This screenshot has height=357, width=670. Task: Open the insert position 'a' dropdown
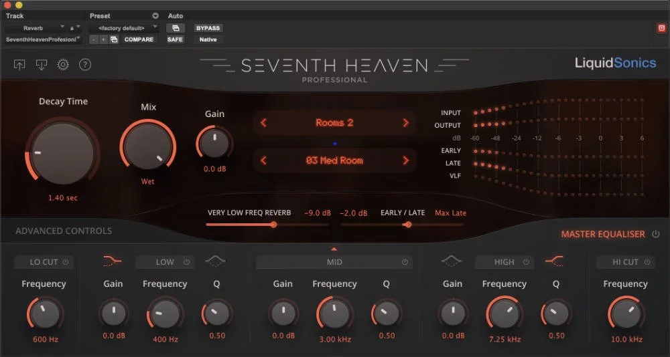click(75, 28)
